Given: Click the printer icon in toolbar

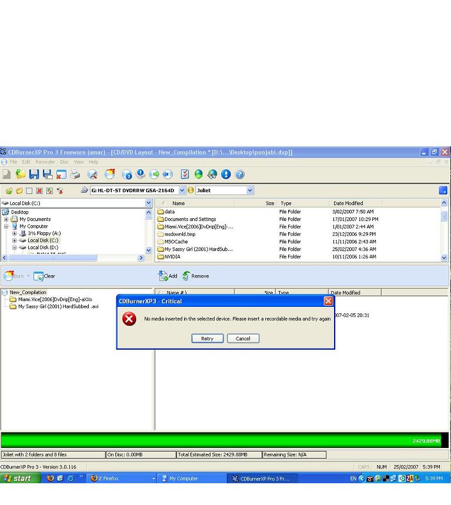Looking at the screenshot, I should 75,174.
